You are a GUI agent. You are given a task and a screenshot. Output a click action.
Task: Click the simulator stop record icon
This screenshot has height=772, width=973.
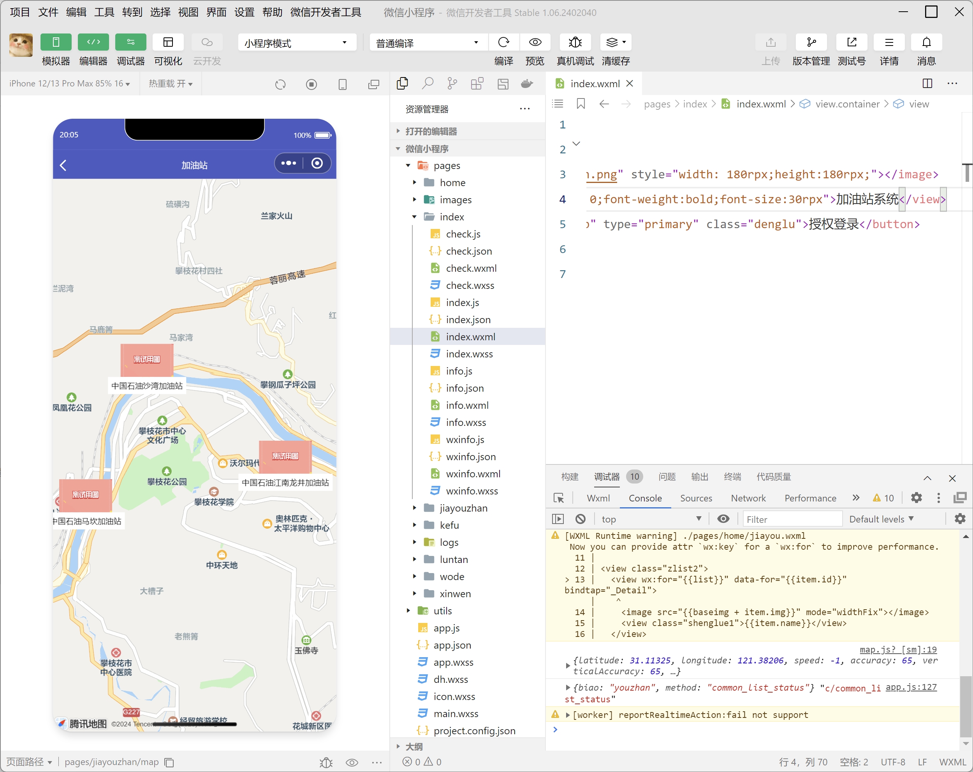pos(311,84)
